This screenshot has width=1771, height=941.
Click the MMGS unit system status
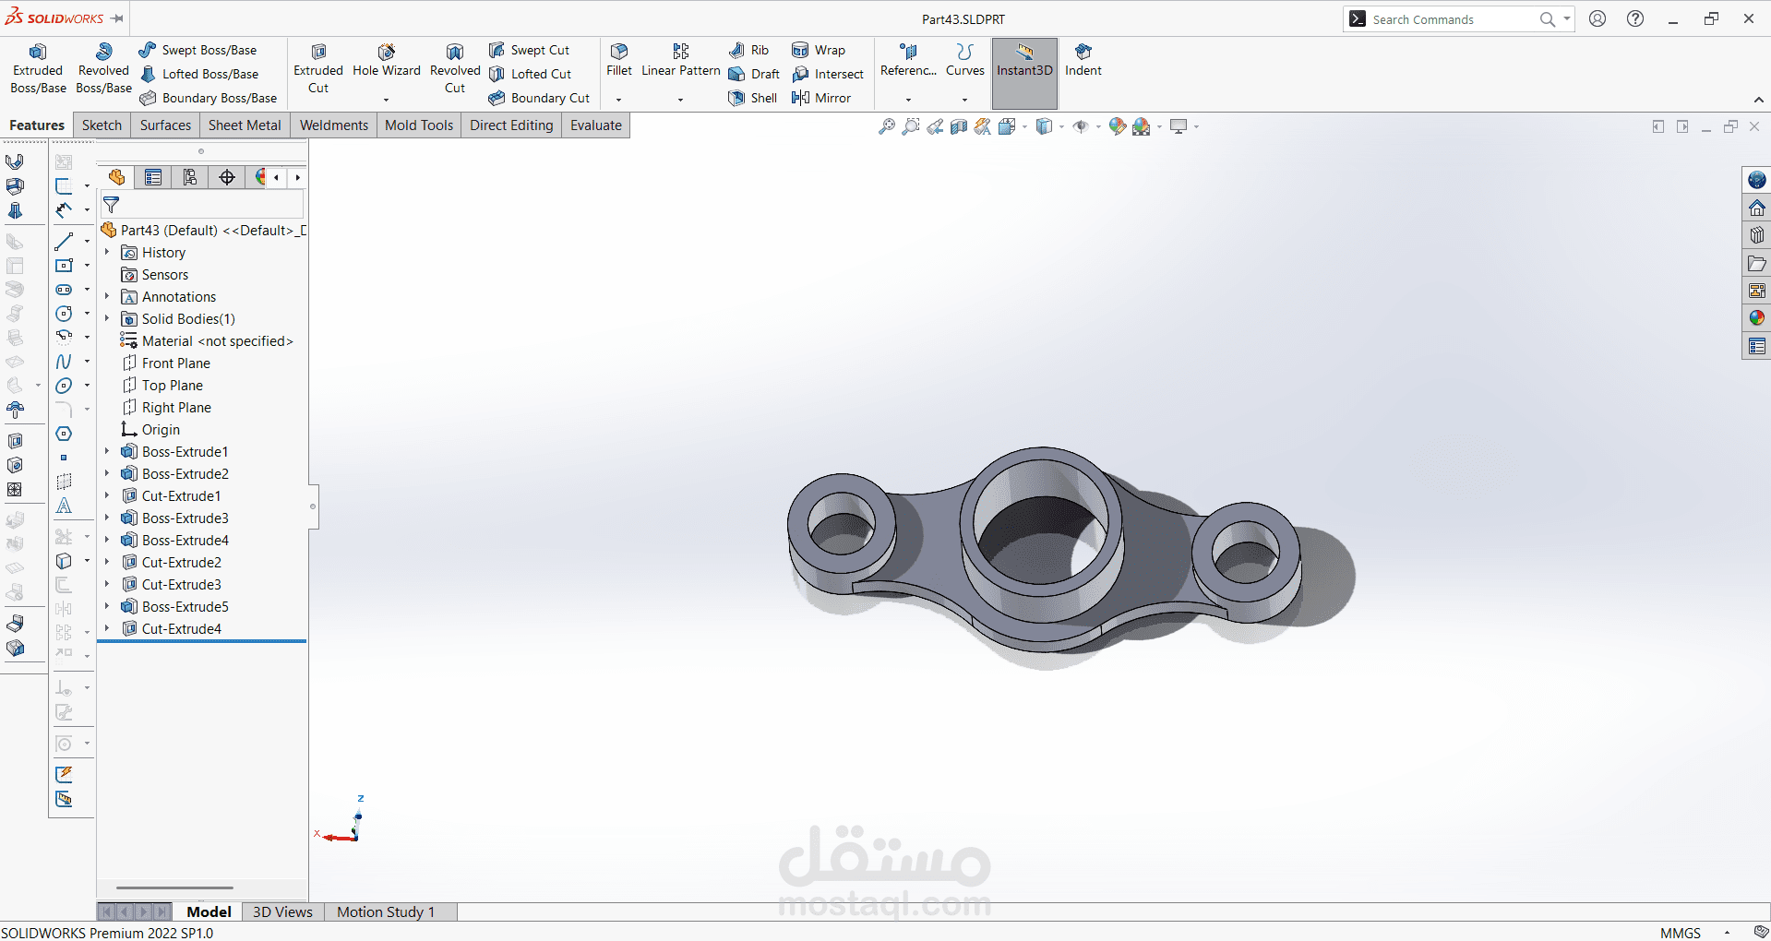pos(1680,932)
